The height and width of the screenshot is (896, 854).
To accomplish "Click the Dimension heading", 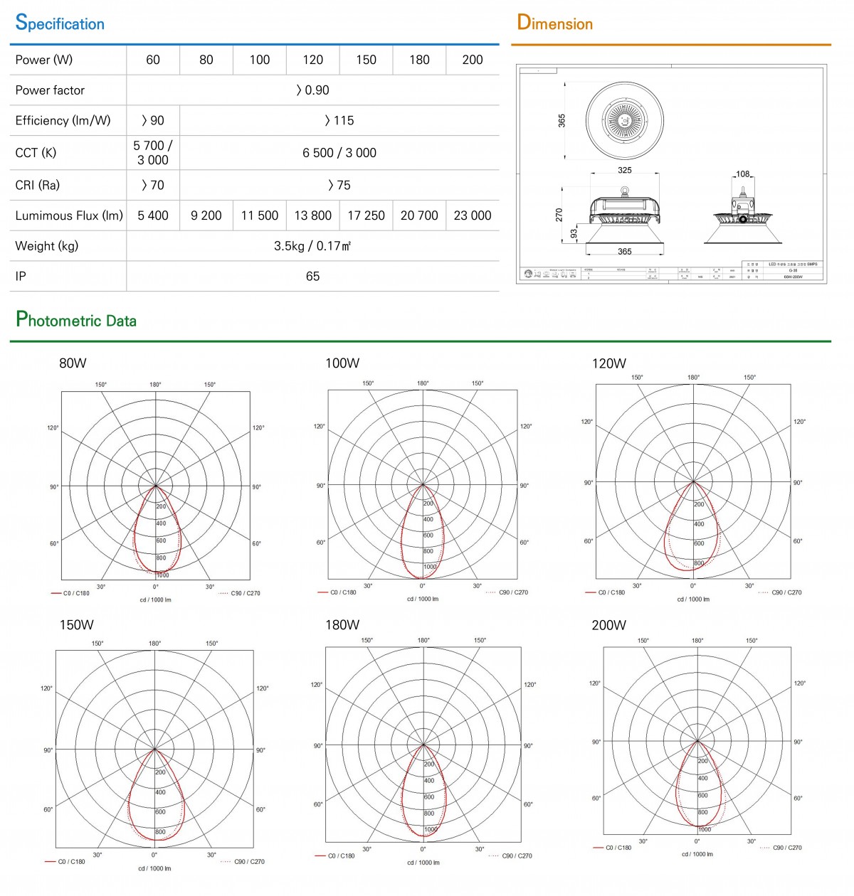I will point(554,23).
